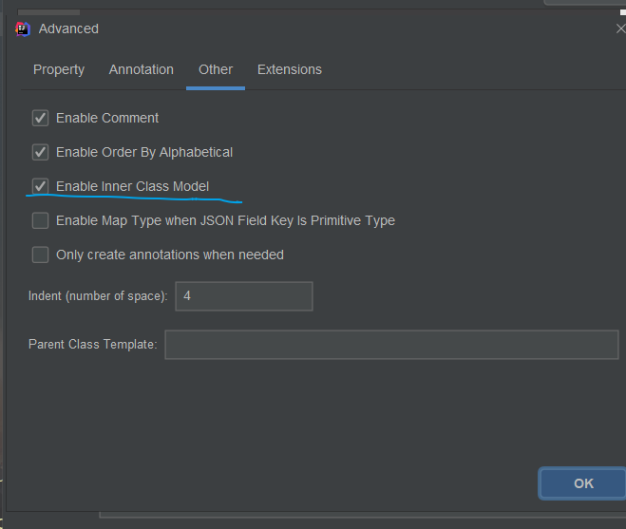Uncheck the Enable Comment checkbox
Screen dimensions: 626x529
click(40, 118)
